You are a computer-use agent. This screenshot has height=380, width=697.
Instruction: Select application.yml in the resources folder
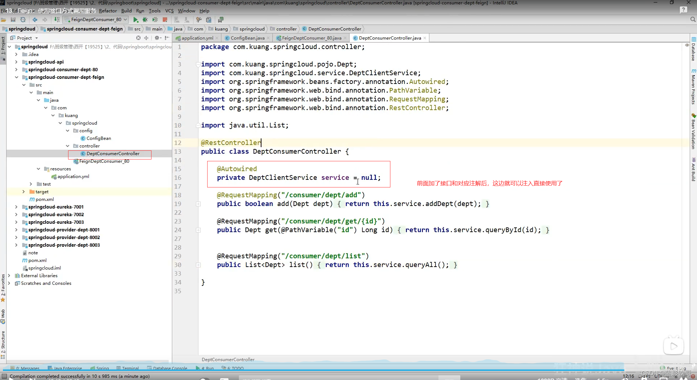click(73, 176)
